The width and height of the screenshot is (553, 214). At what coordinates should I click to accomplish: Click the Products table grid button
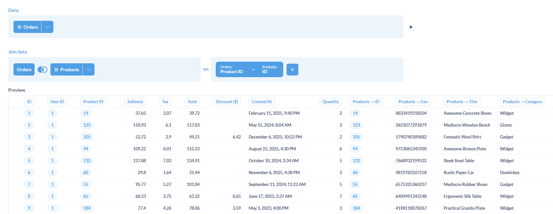tap(67, 70)
